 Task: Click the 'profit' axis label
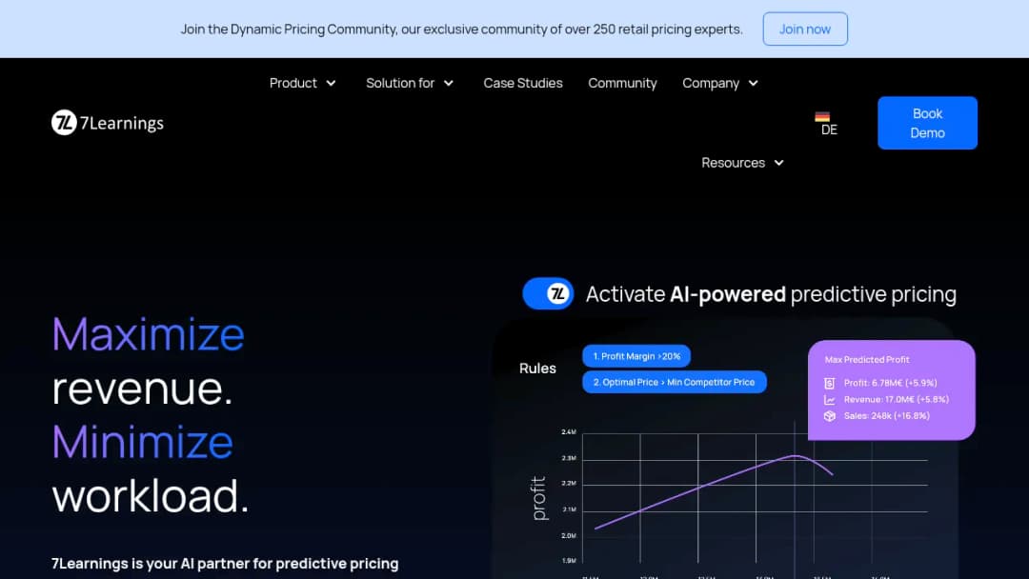click(x=538, y=498)
